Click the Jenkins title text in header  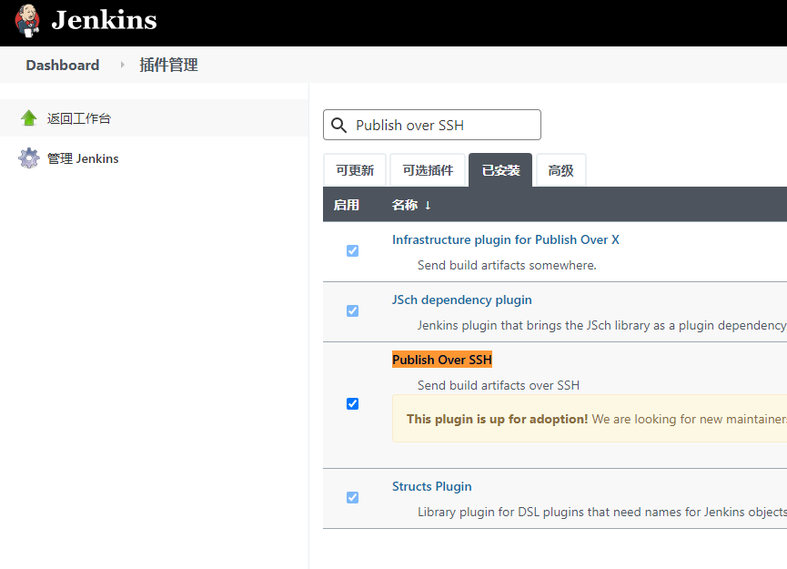click(x=104, y=20)
